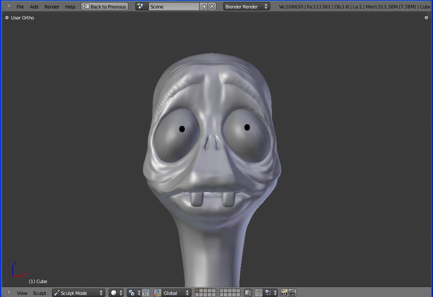Open the File menu

pos(20,6)
